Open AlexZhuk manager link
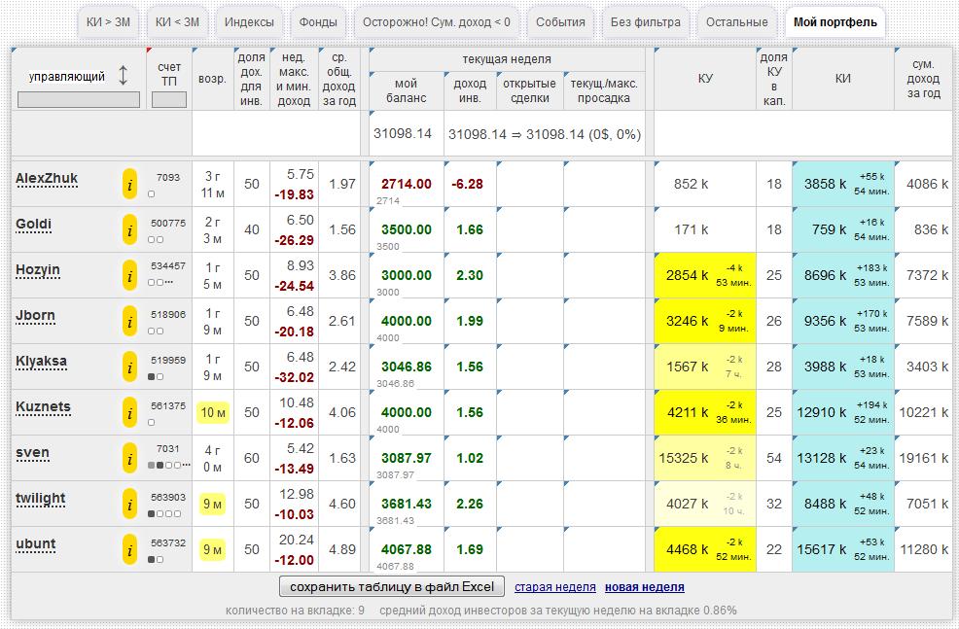Image resolution: width=959 pixels, height=629 pixels. (47, 178)
